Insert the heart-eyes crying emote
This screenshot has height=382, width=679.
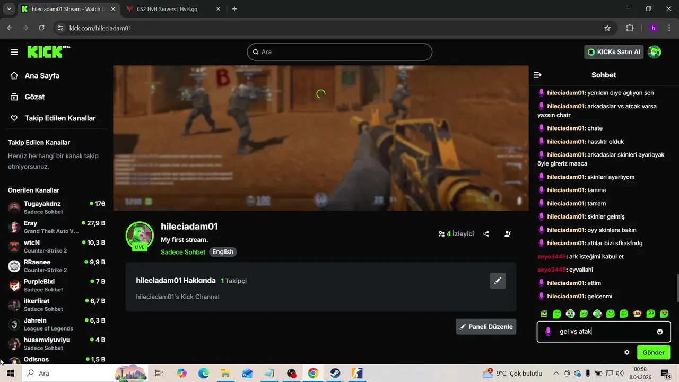click(x=664, y=314)
